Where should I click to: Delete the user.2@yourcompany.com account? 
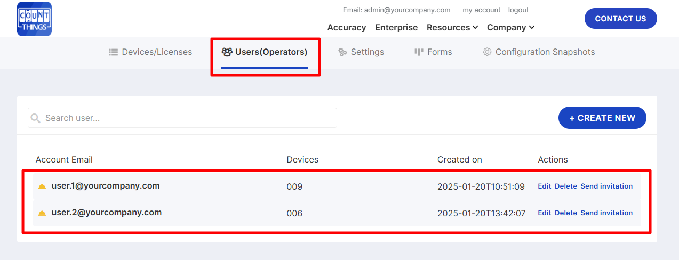pos(565,213)
